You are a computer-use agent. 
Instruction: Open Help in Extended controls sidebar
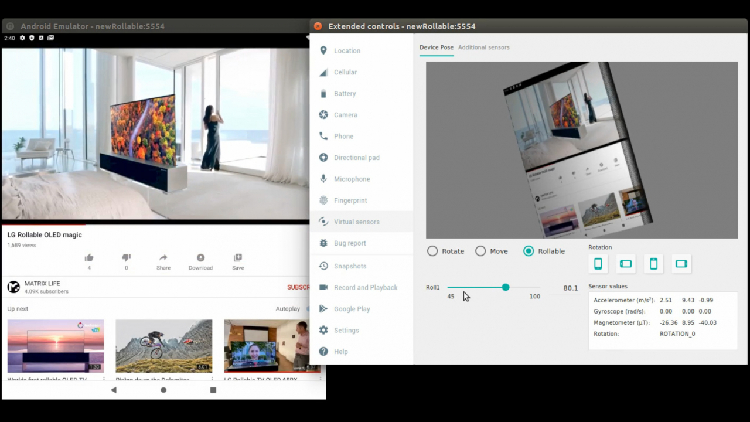click(362, 352)
